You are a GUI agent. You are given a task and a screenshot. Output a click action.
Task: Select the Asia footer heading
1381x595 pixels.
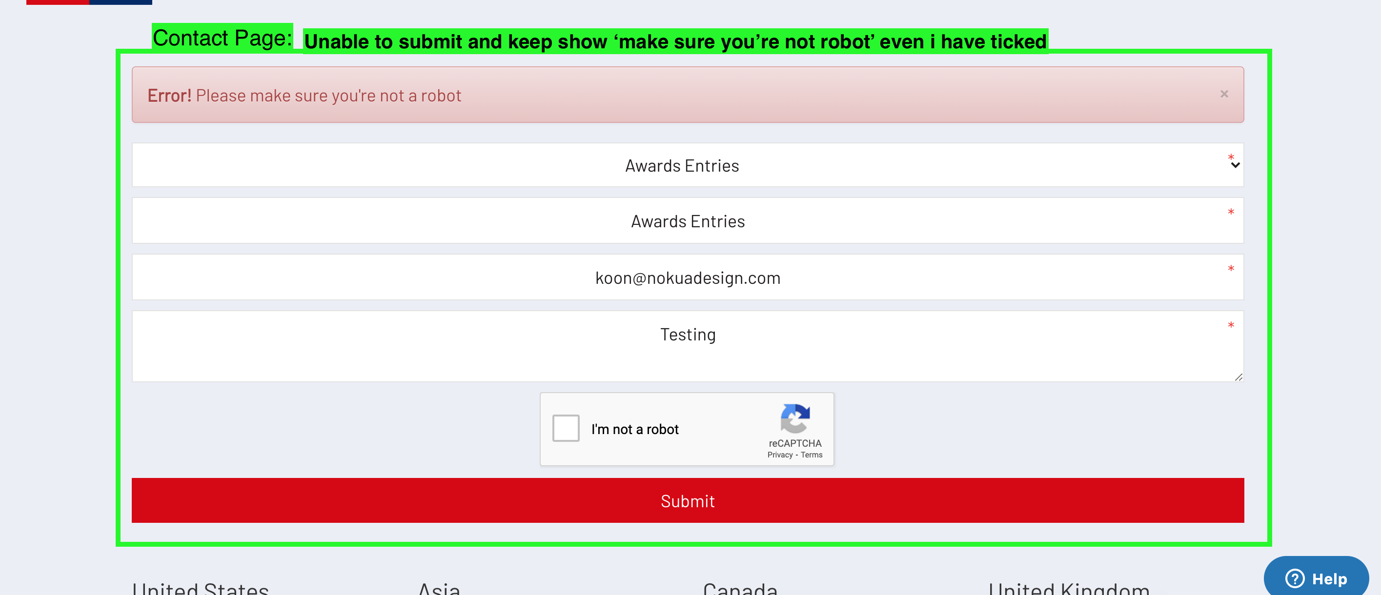pos(439,589)
